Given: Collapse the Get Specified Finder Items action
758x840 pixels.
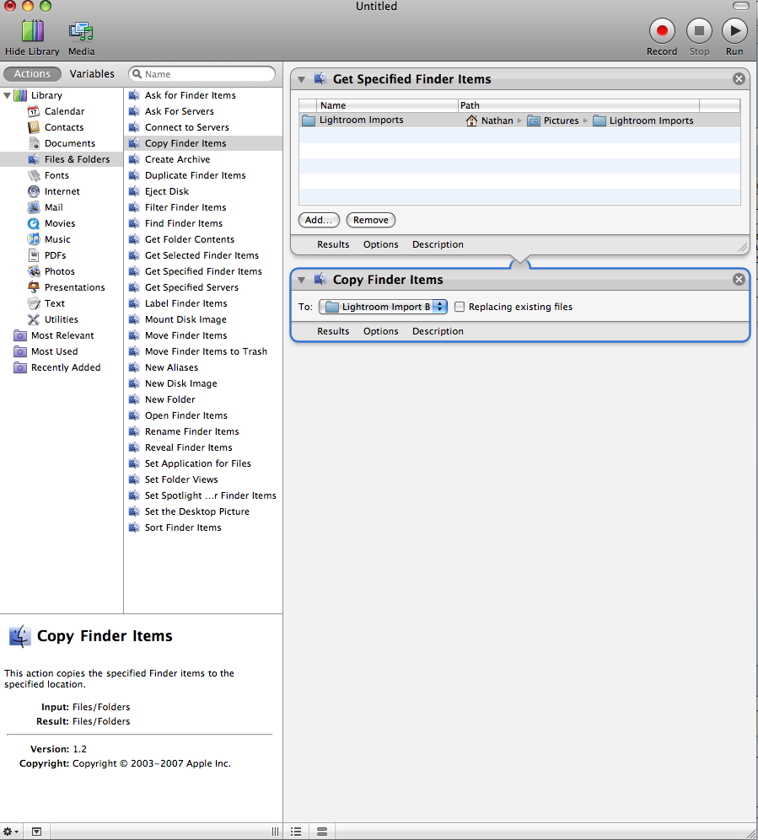Looking at the screenshot, I should point(301,79).
